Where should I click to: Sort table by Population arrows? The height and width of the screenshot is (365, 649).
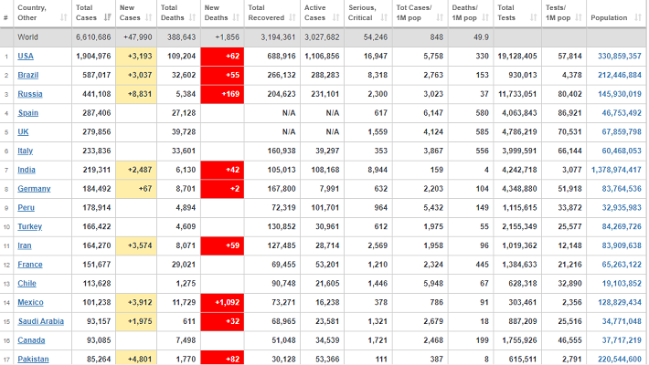coord(638,17)
